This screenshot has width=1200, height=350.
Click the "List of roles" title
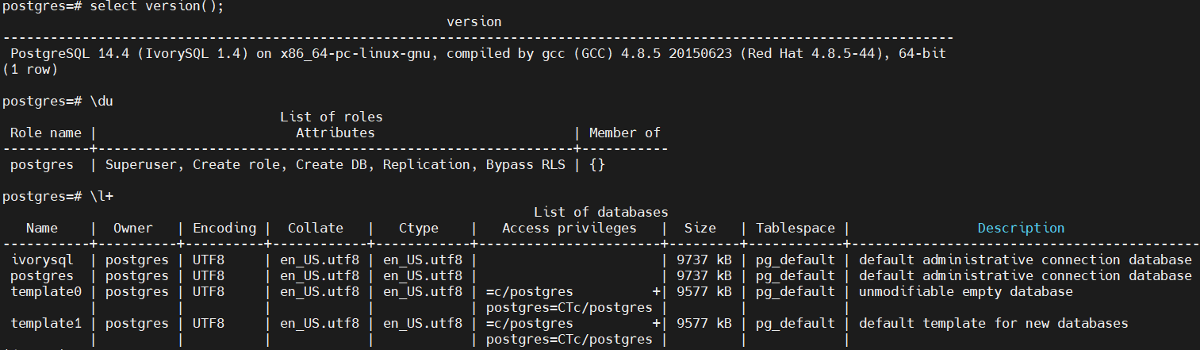[331, 117]
